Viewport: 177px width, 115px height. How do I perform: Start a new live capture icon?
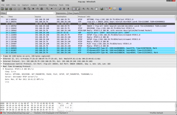click(x=11, y=9)
